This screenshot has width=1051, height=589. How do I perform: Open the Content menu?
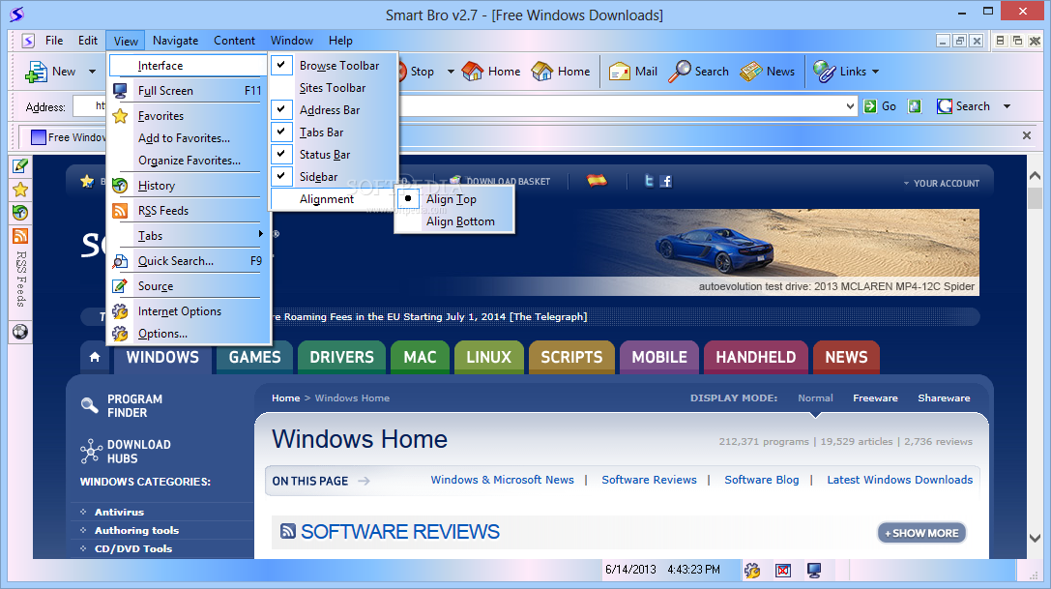point(234,41)
